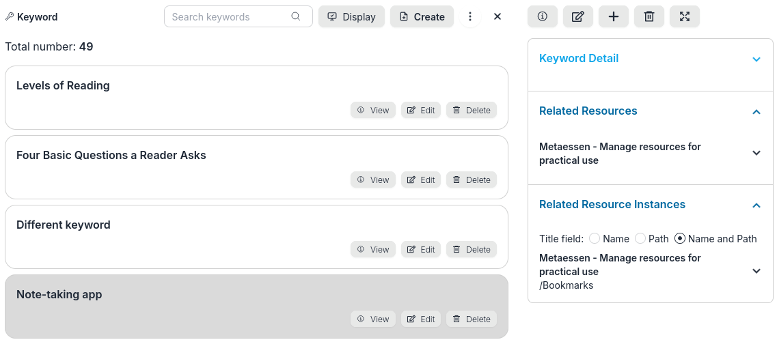Open the three-dot more options menu

(470, 16)
